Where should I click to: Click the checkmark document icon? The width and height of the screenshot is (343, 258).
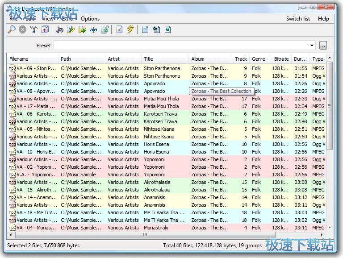tap(119, 30)
